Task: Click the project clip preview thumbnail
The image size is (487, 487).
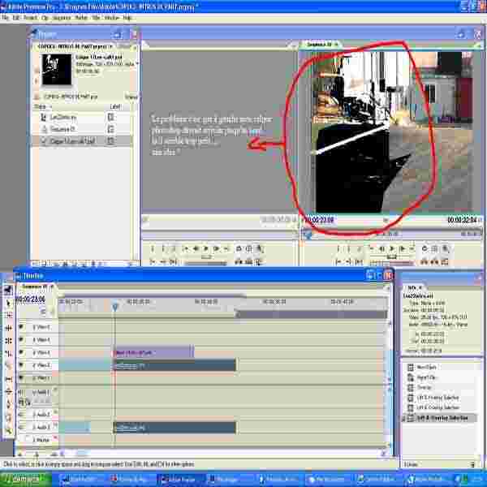Action: click(x=57, y=69)
